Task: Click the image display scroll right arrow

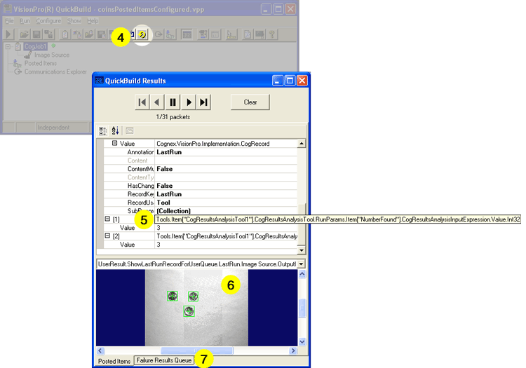Action: 293,350
